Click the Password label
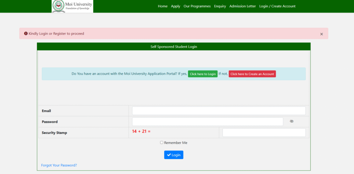The height and width of the screenshot is (174, 354). click(x=50, y=122)
